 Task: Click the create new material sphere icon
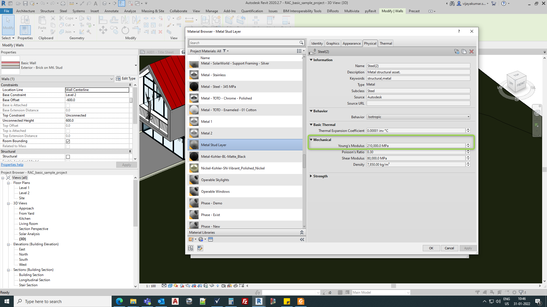click(x=201, y=239)
